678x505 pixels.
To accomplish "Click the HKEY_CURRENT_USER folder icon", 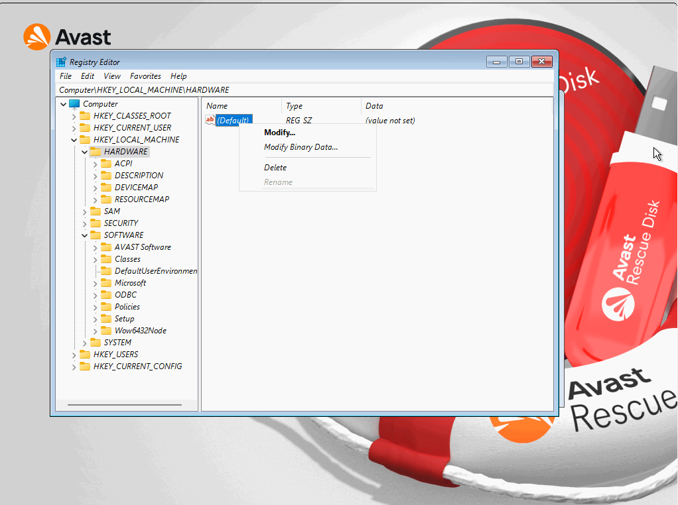I will click(85, 128).
